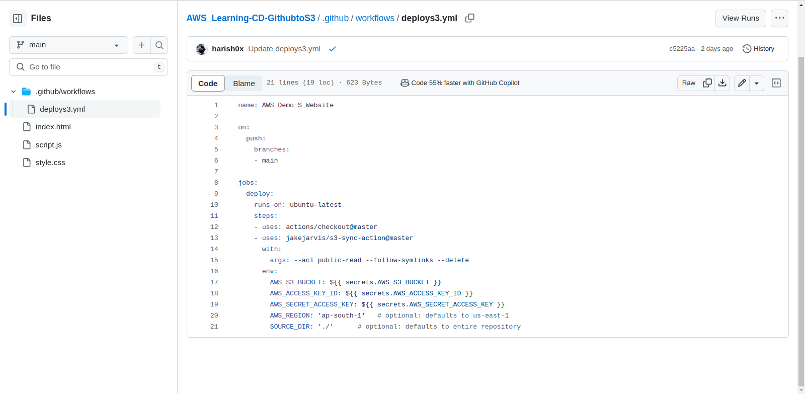Click line number 13 in code
Viewport: 805px width, 394px height.
[214, 238]
